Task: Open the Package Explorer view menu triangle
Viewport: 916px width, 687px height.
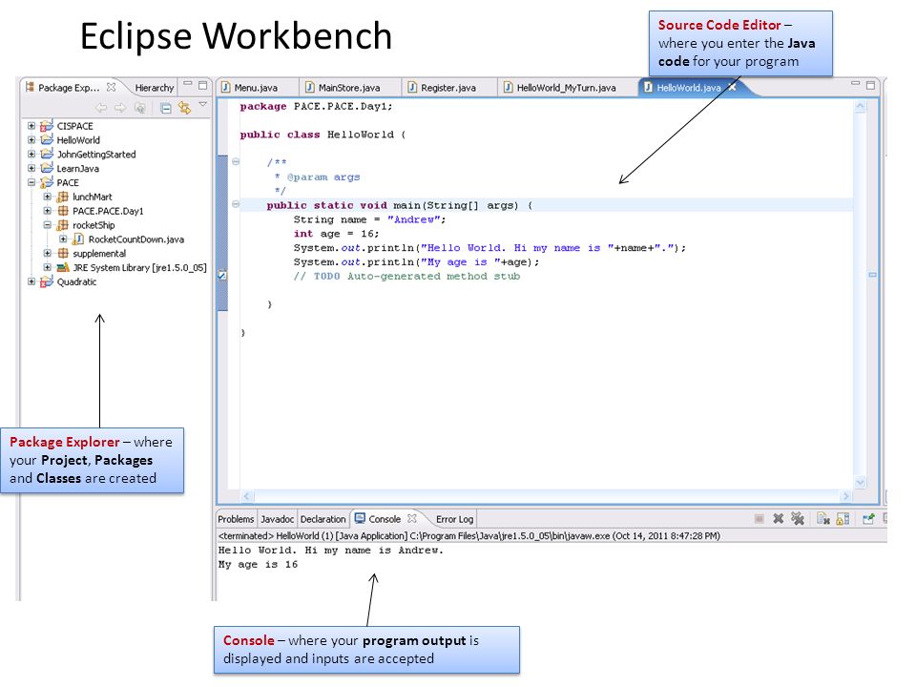Action: (202, 105)
